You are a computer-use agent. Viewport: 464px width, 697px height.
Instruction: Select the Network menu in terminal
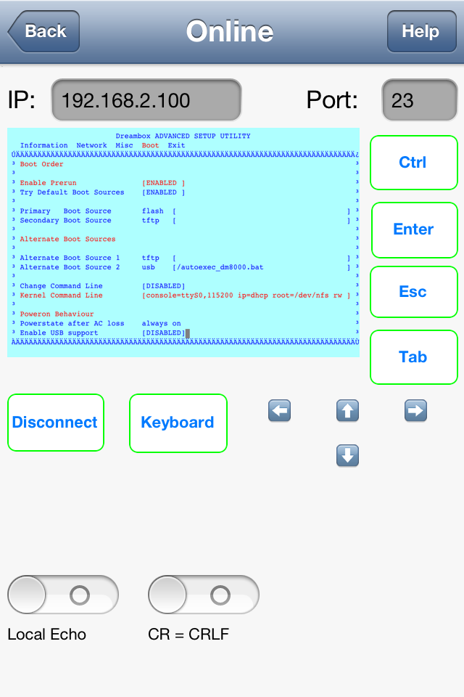click(91, 145)
